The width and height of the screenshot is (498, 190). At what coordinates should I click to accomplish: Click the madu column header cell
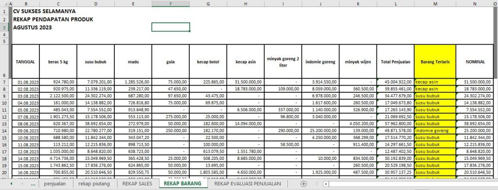click(x=133, y=62)
